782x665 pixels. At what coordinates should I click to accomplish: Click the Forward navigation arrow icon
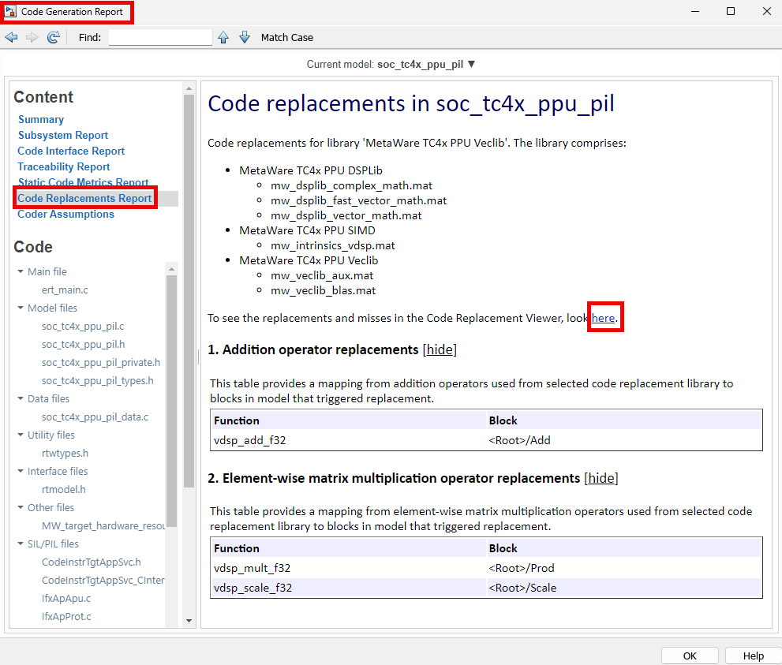pyautogui.click(x=32, y=37)
